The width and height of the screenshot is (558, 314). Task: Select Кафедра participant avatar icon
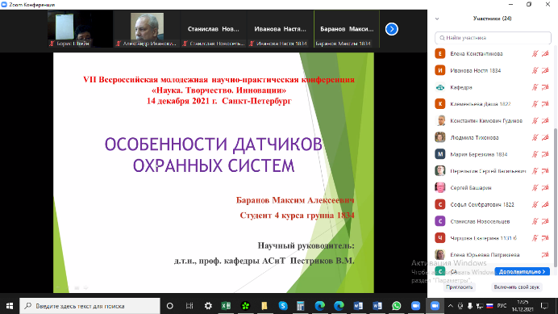pos(439,87)
